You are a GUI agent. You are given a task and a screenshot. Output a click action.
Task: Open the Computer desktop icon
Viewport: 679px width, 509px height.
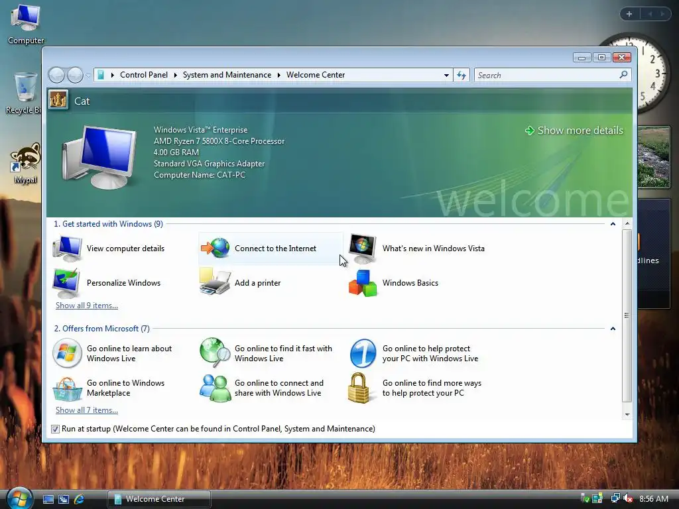click(x=26, y=23)
